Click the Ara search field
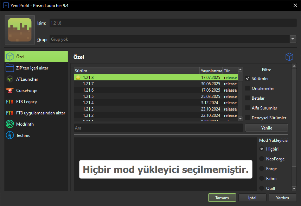 click(x=158, y=128)
